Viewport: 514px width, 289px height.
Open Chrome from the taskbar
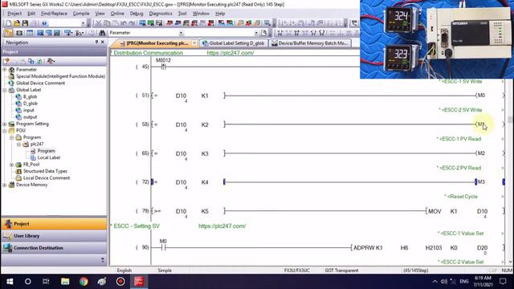[84, 282]
